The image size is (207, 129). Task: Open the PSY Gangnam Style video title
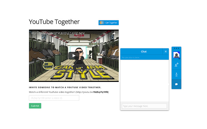pyautogui.click(x=58, y=33)
